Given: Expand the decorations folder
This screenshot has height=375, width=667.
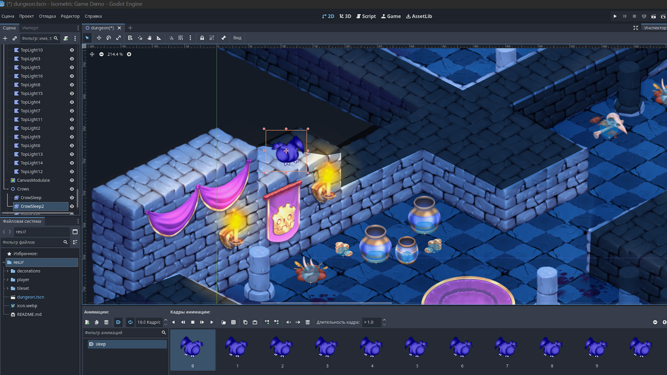Looking at the screenshot, I should click(7, 271).
